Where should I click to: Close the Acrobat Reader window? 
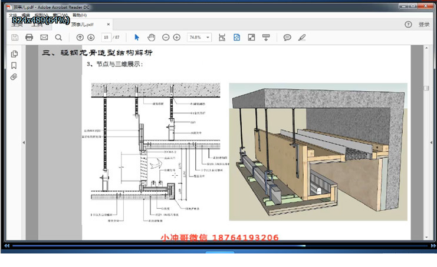(426, 6)
